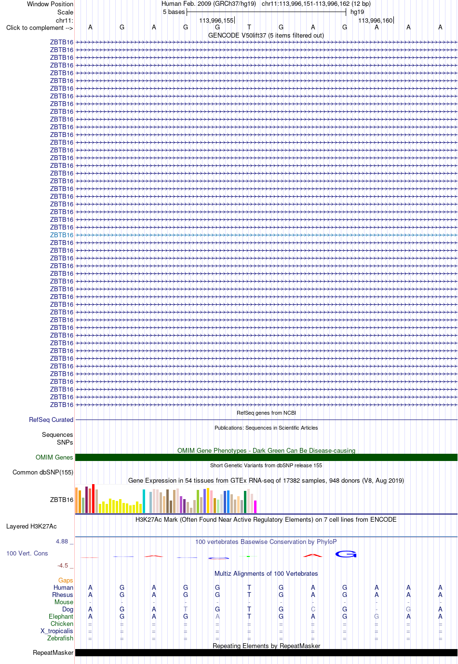The width and height of the screenshot is (458, 664).
Task: Open 'RefSeq genes from NCBI' track title
Action: [266, 413]
